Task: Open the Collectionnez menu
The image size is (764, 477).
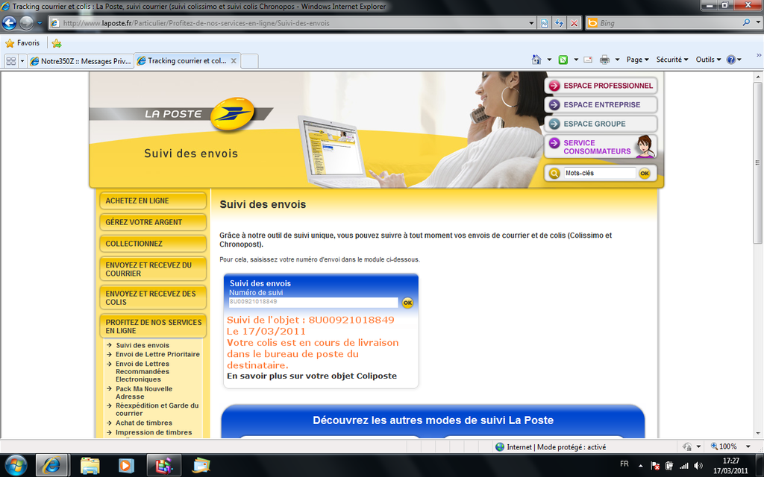Action: coord(153,244)
